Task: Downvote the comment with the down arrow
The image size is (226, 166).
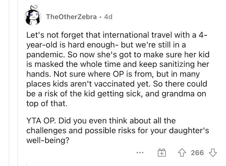Action: coord(213,153)
